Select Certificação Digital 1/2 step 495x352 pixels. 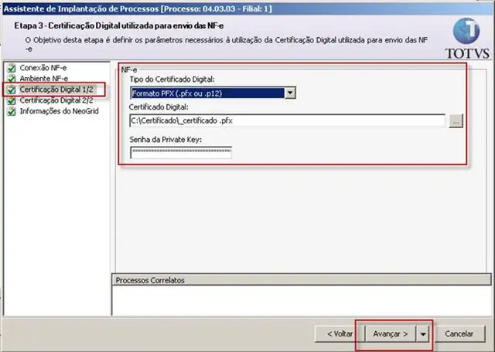pos(56,90)
